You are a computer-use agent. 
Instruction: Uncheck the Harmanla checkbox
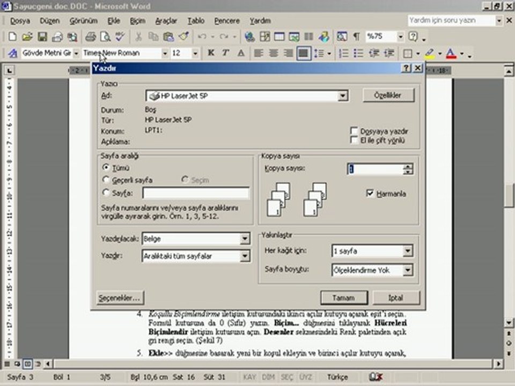(x=370, y=194)
